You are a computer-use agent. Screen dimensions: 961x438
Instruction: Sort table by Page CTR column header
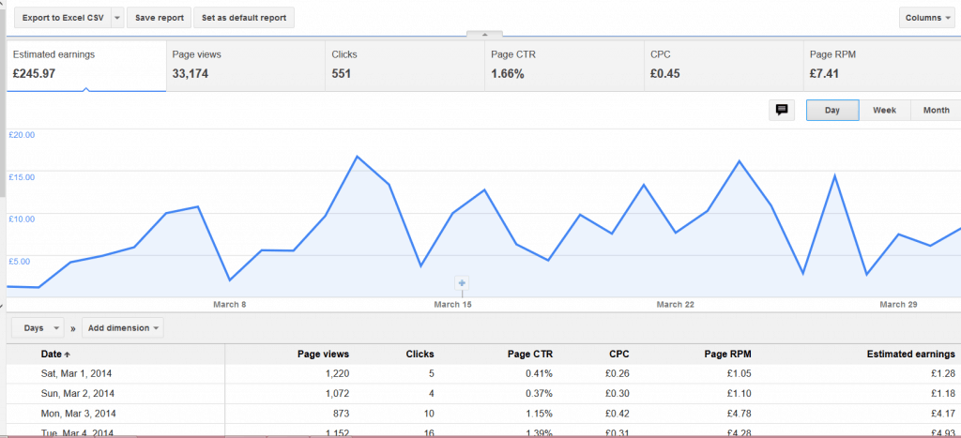[x=530, y=355]
